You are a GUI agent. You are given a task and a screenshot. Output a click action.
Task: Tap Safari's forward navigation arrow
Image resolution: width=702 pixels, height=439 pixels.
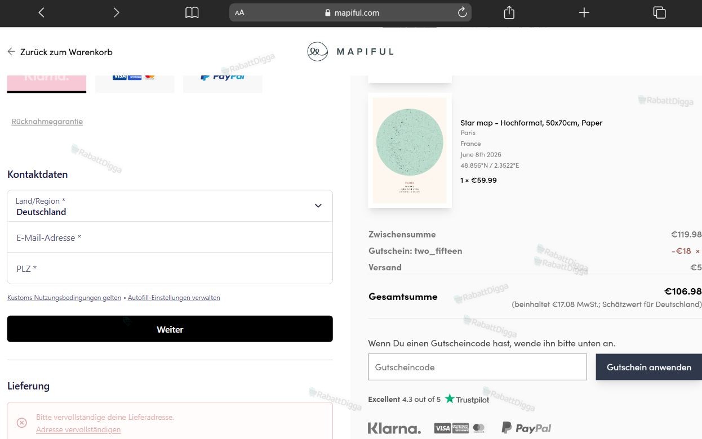tap(116, 12)
